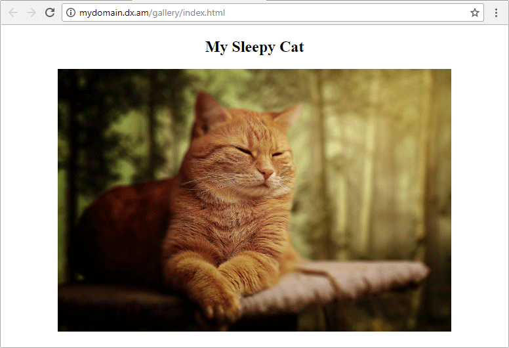Bookmark this page with the star icon
The width and height of the screenshot is (509, 348).
[474, 12]
